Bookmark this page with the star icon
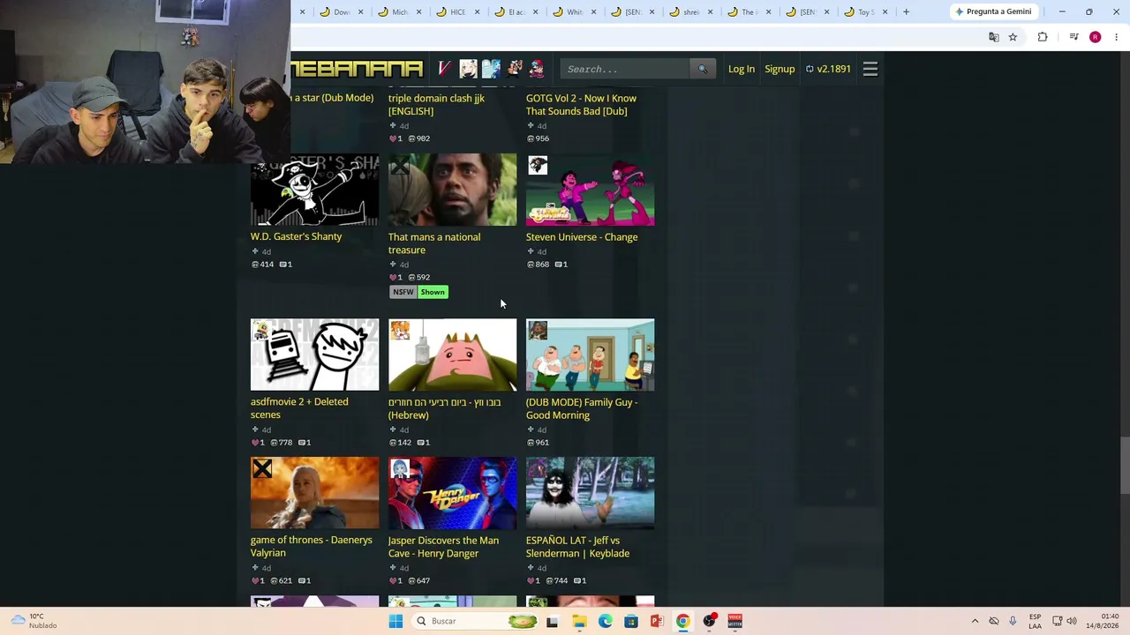 (x=1013, y=37)
